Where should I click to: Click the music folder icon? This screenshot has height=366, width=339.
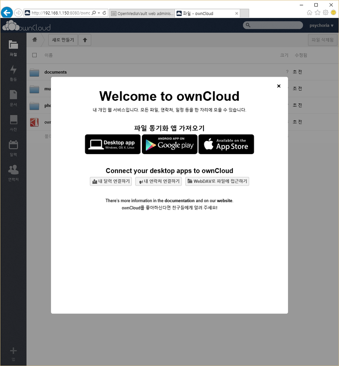(x=34, y=89)
